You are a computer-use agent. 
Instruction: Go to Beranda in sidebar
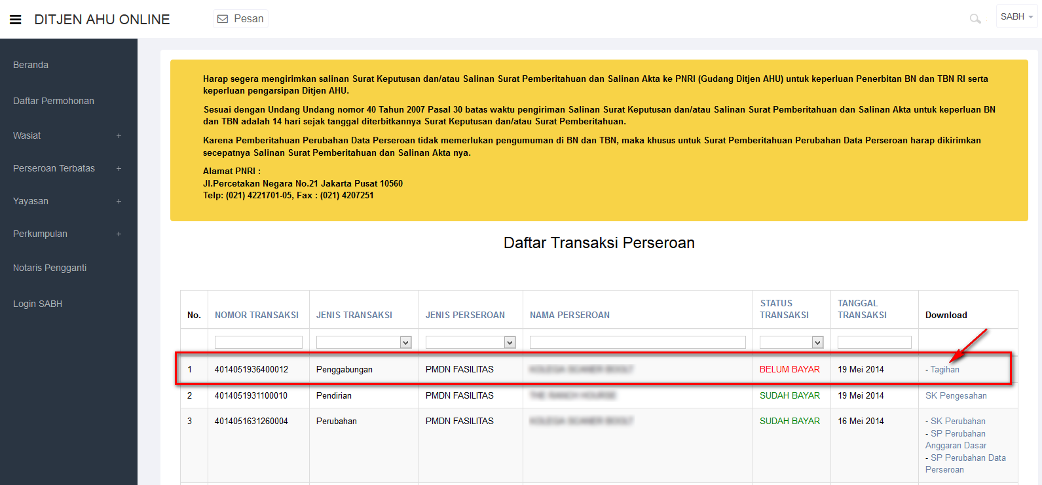coord(31,65)
